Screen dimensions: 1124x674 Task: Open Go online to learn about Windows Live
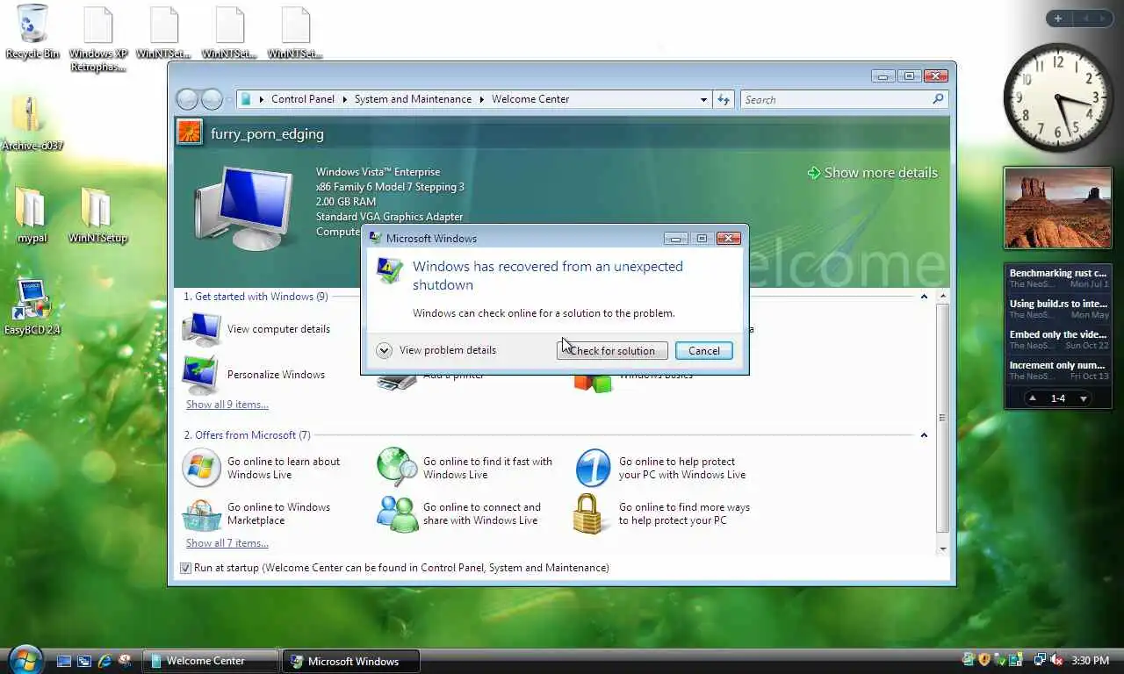click(x=262, y=468)
